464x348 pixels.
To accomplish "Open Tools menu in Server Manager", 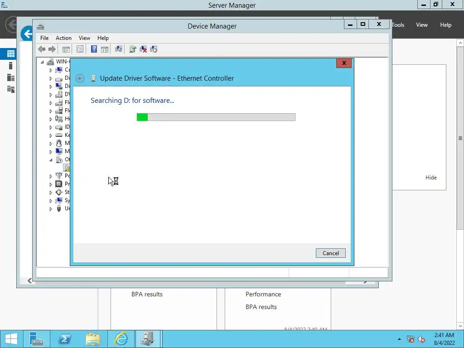I will [x=398, y=25].
